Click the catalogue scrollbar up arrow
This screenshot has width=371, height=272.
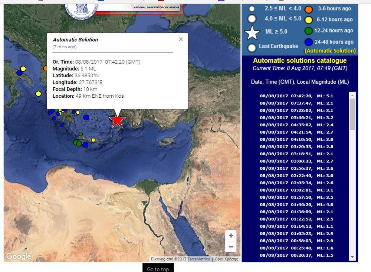tap(352, 95)
